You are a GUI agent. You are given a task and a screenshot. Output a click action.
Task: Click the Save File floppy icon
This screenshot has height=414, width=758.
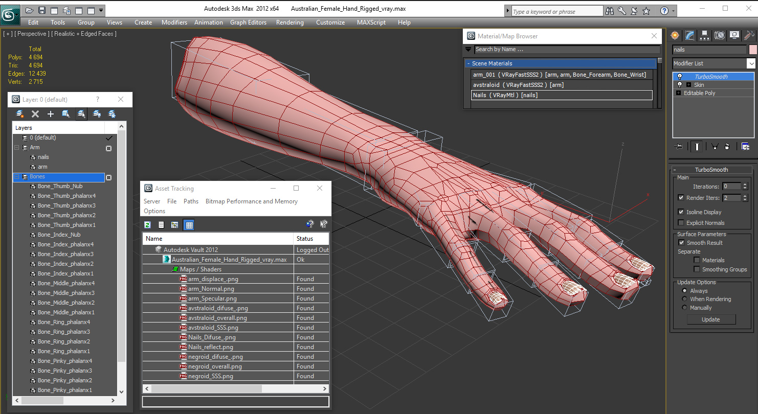[x=42, y=10]
